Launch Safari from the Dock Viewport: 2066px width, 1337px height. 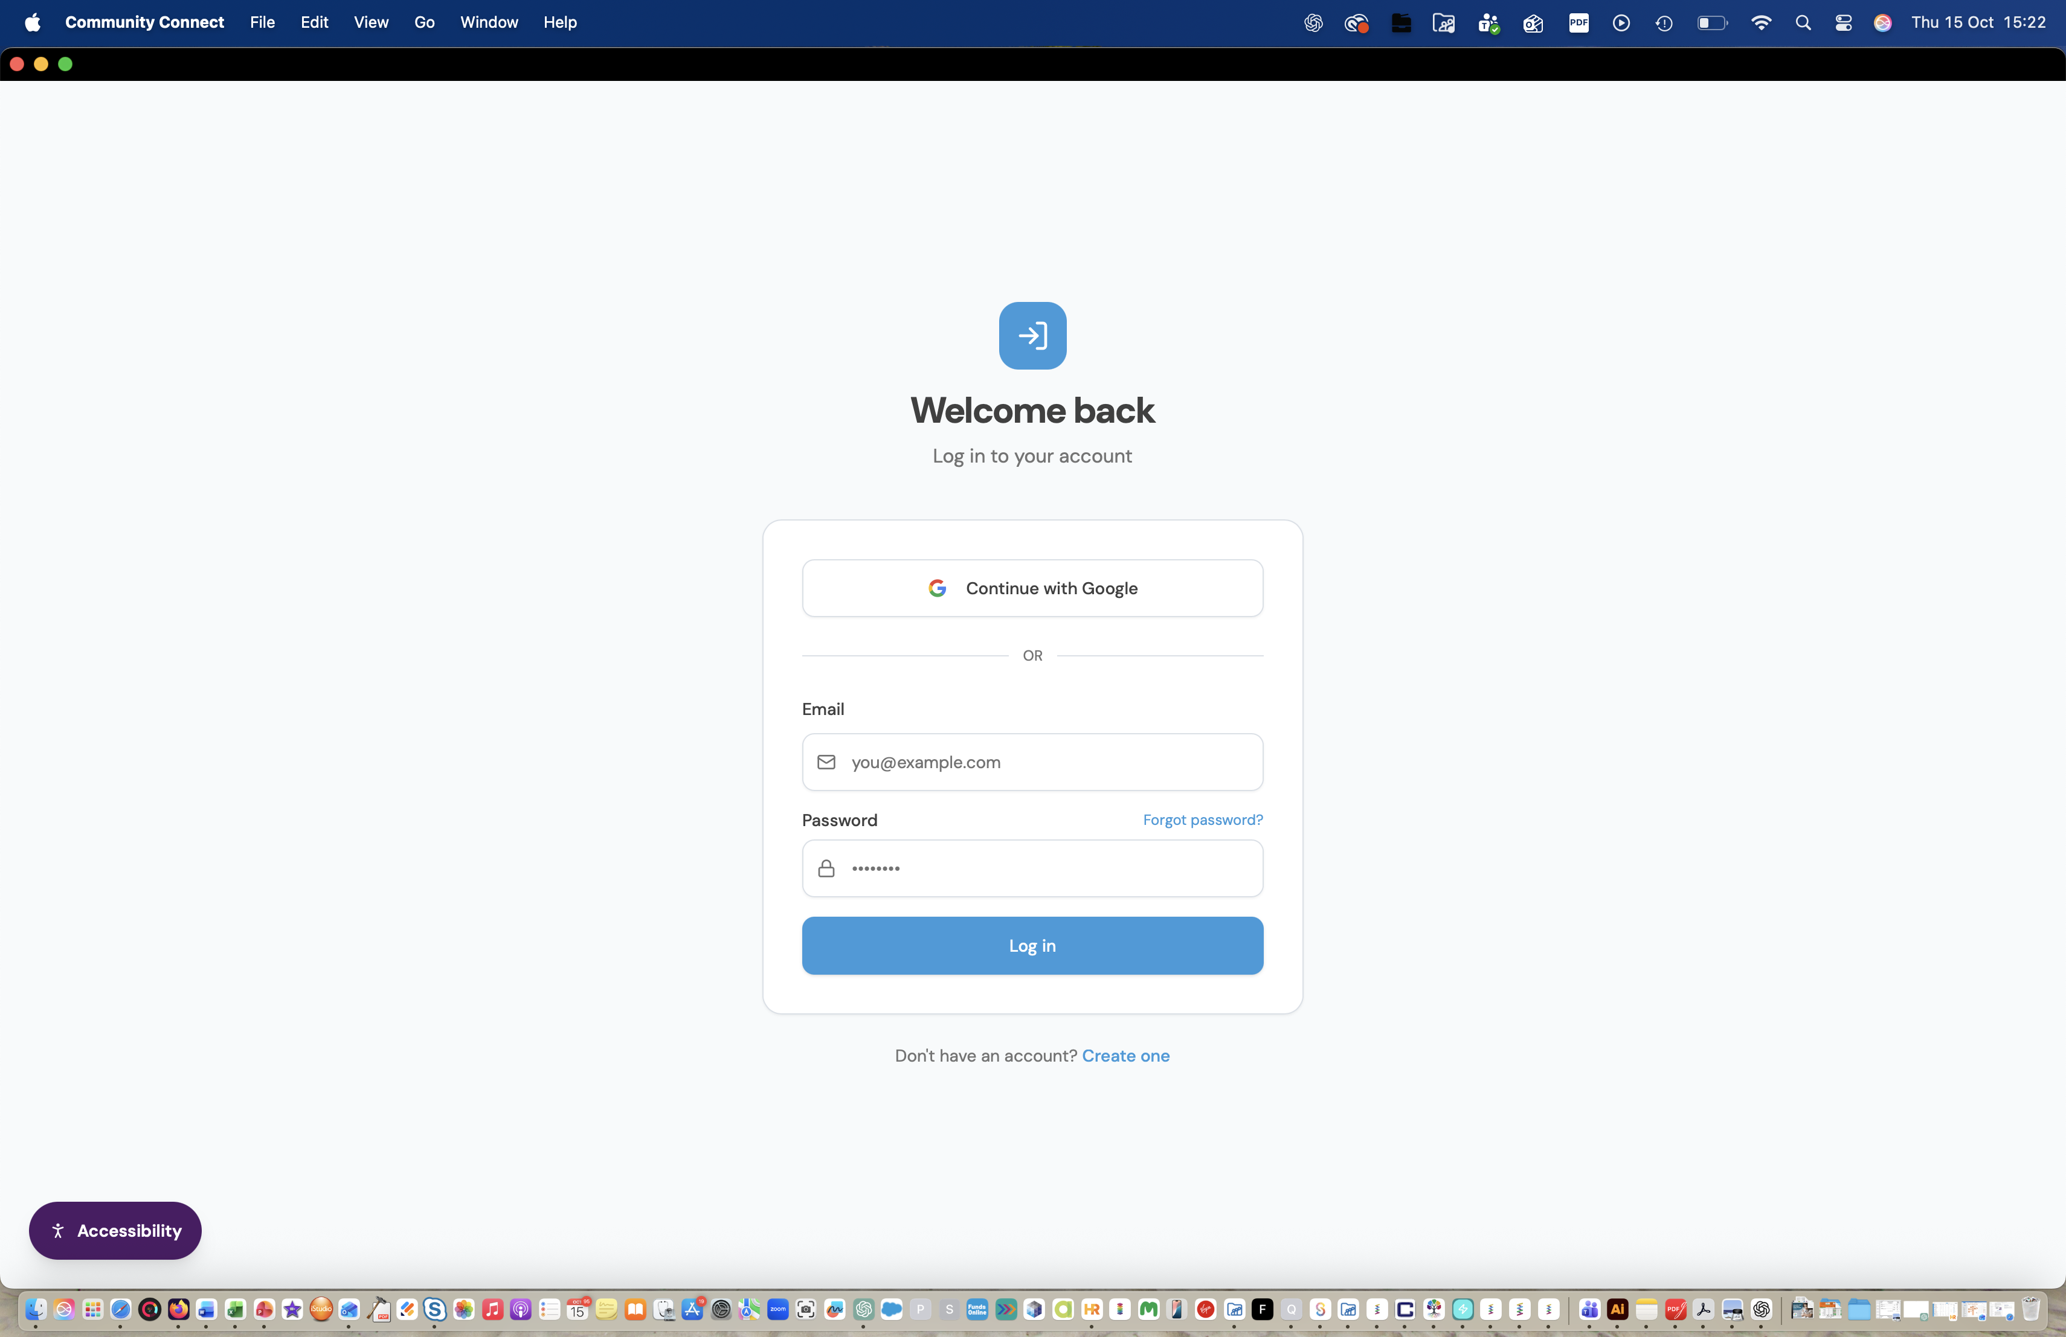click(x=121, y=1309)
